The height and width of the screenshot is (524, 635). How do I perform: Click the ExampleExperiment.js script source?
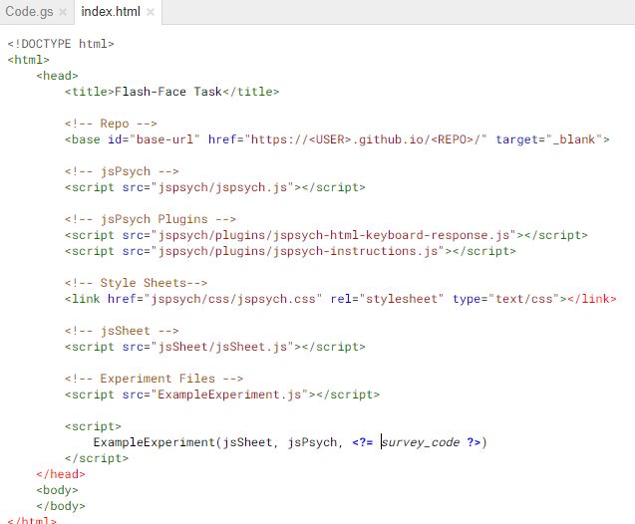pos(229,394)
